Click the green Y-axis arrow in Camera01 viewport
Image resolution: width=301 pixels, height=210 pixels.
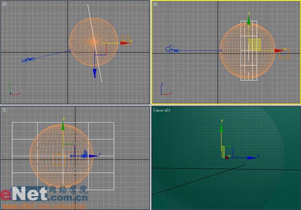[221, 128]
